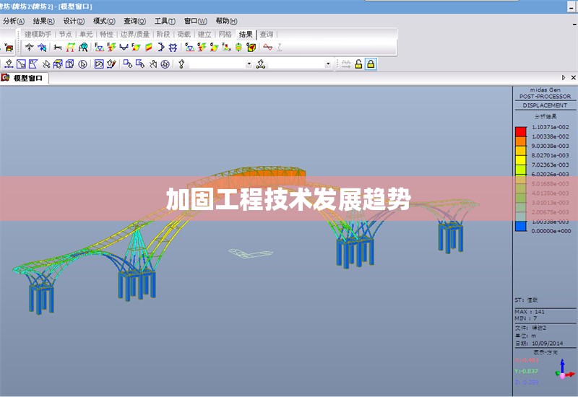Click the Reactions arrow icon in results toolbar
This screenshot has height=397, width=578.
(x=29, y=47)
